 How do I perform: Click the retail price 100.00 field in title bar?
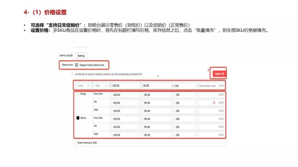(x=126, y=85)
